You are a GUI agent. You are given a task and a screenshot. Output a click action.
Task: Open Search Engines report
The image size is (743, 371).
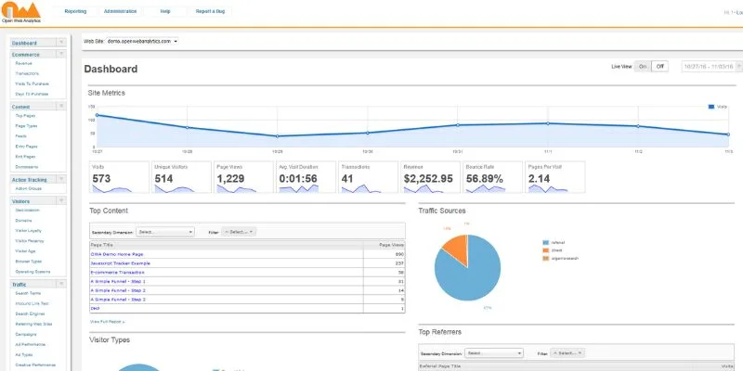click(30, 313)
